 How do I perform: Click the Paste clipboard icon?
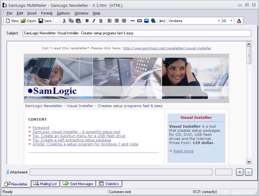coord(78,21)
